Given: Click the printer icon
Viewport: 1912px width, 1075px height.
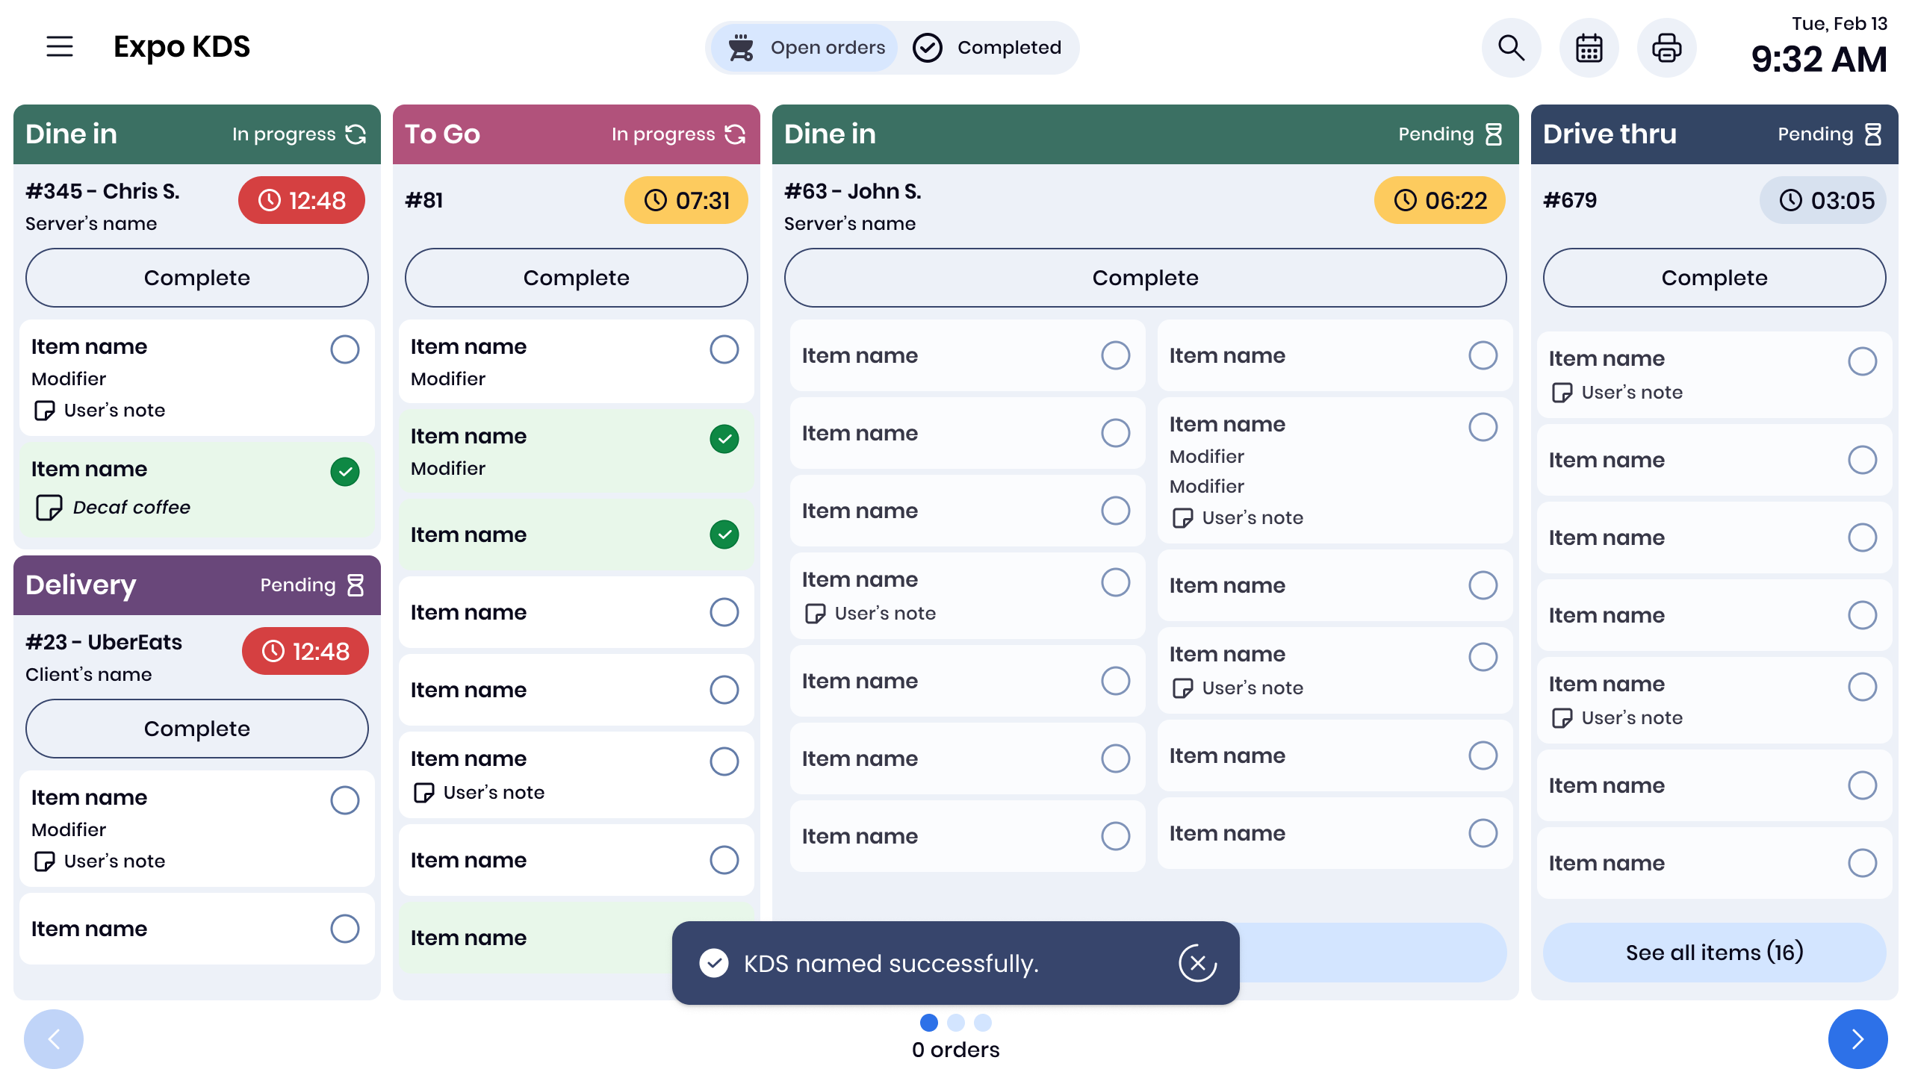Looking at the screenshot, I should pyautogui.click(x=1666, y=48).
